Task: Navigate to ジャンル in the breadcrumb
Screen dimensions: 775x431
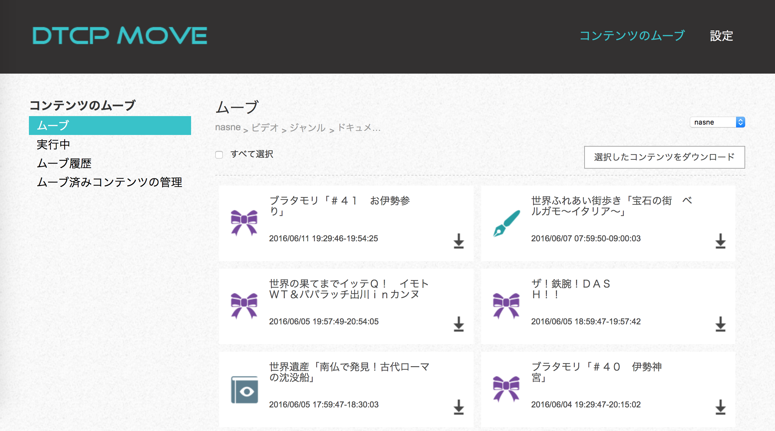Action: pyautogui.click(x=307, y=127)
